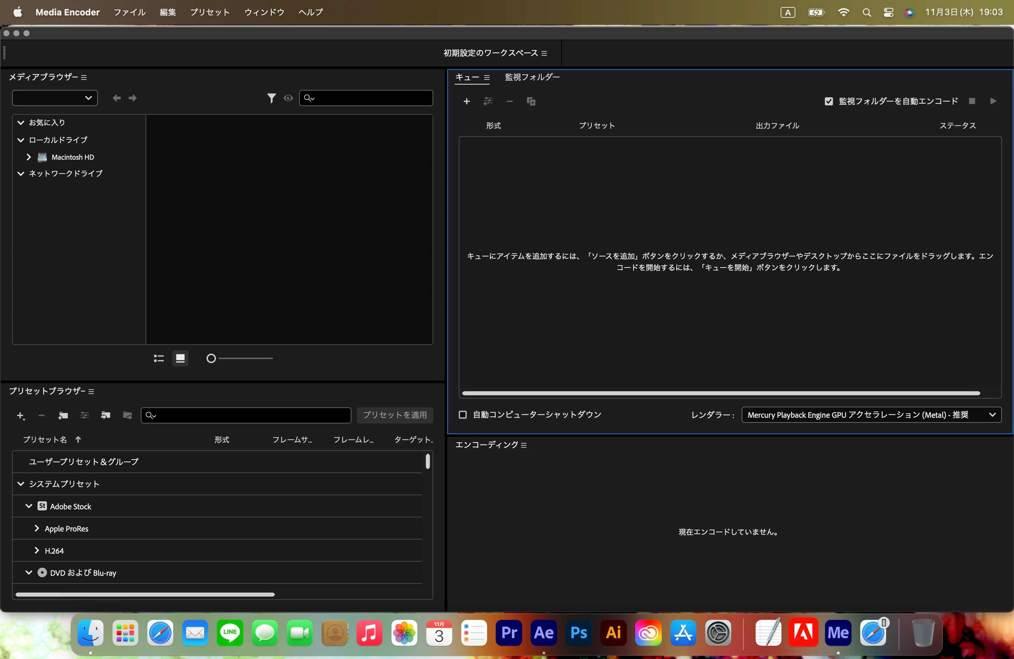Click the add source plus icon in queue
Viewport: 1014px width, 659px height.
[x=466, y=101]
